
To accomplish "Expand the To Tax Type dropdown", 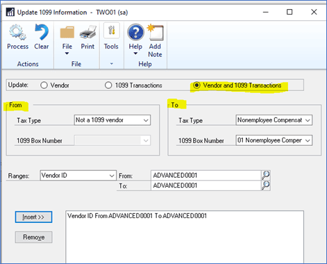I will coord(274,120).
